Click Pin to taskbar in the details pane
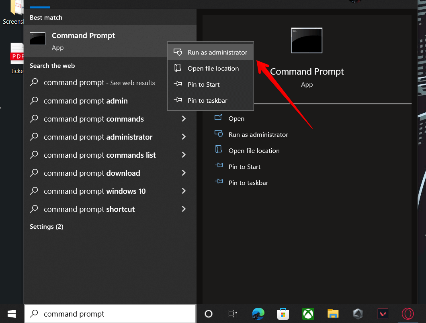The width and height of the screenshot is (426, 323). point(248,183)
